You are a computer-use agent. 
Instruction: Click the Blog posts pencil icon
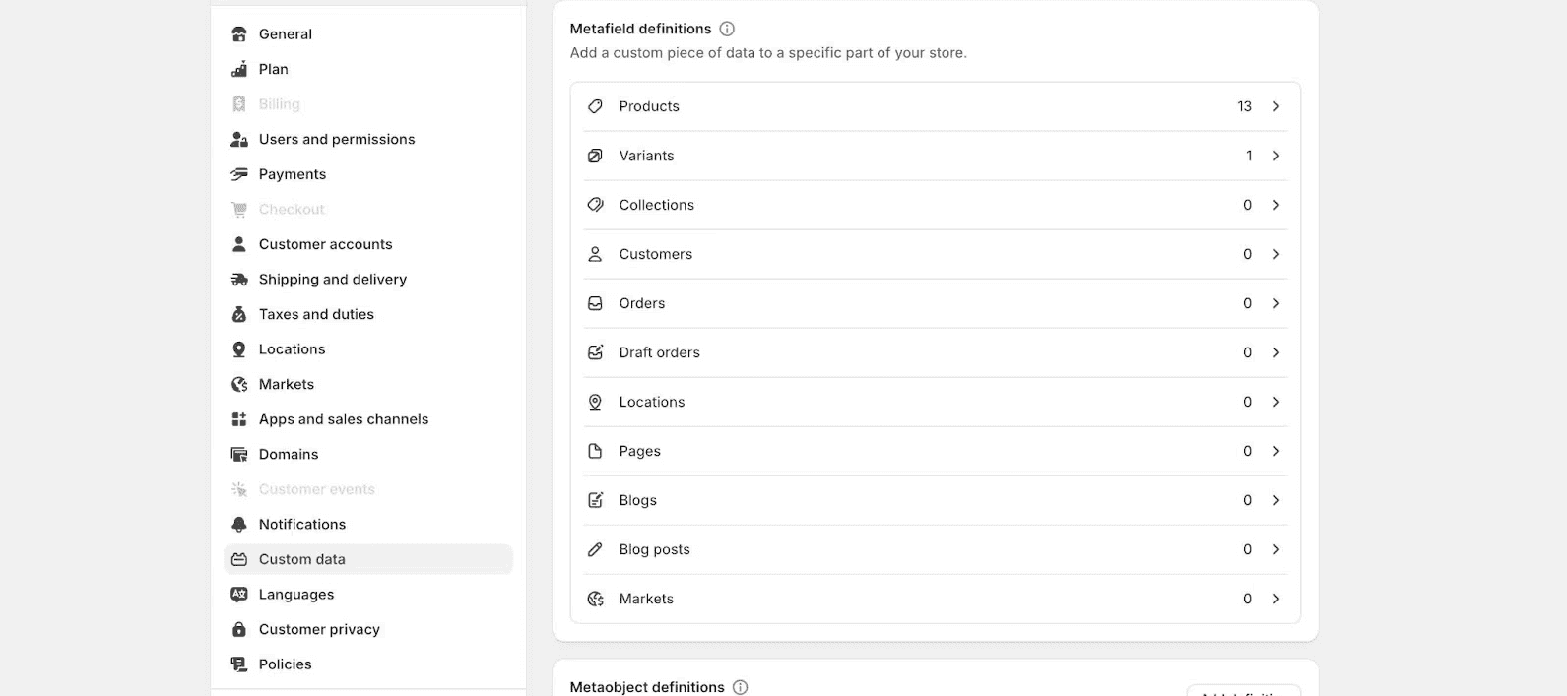tap(595, 549)
